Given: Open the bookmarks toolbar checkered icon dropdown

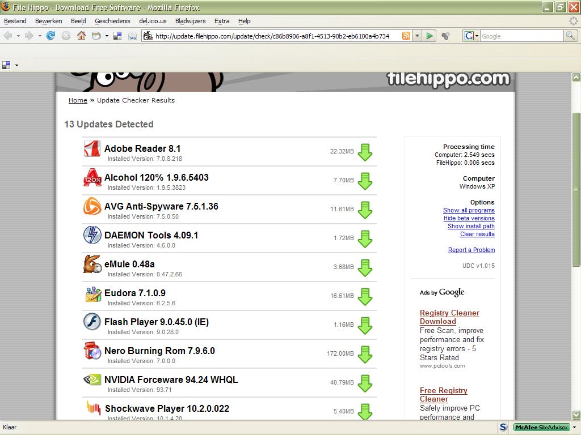Looking at the screenshot, I should pyautogui.click(x=16, y=66).
